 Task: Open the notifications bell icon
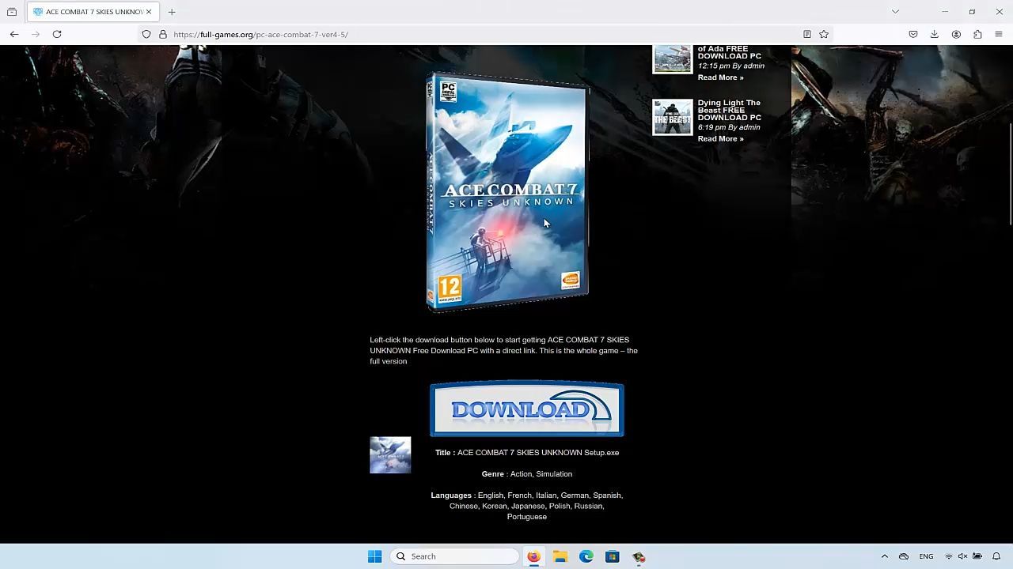pos(996,556)
